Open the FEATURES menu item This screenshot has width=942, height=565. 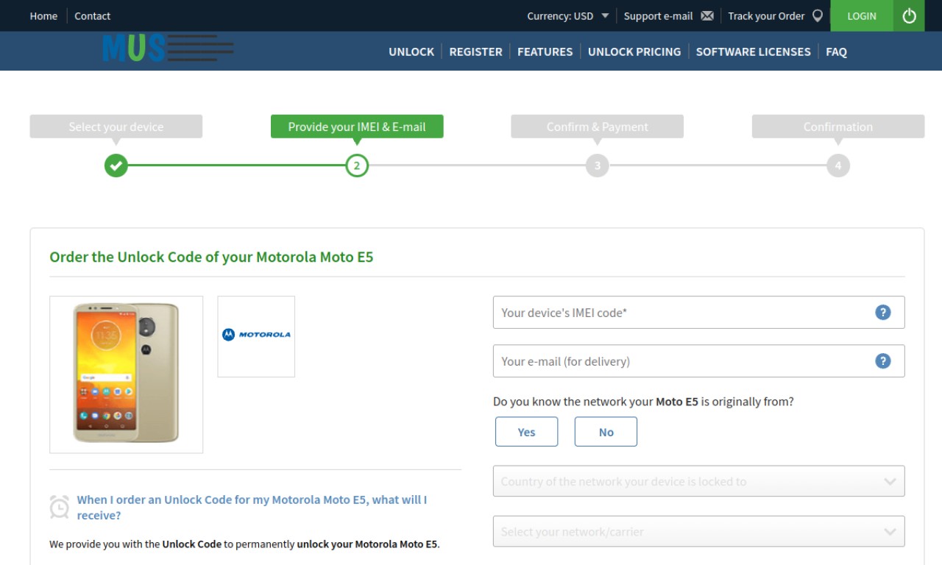[x=545, y=51]
